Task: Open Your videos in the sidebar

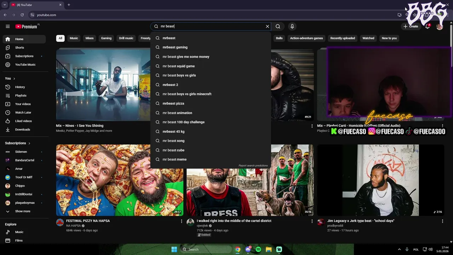Action: tap(24, 104)
